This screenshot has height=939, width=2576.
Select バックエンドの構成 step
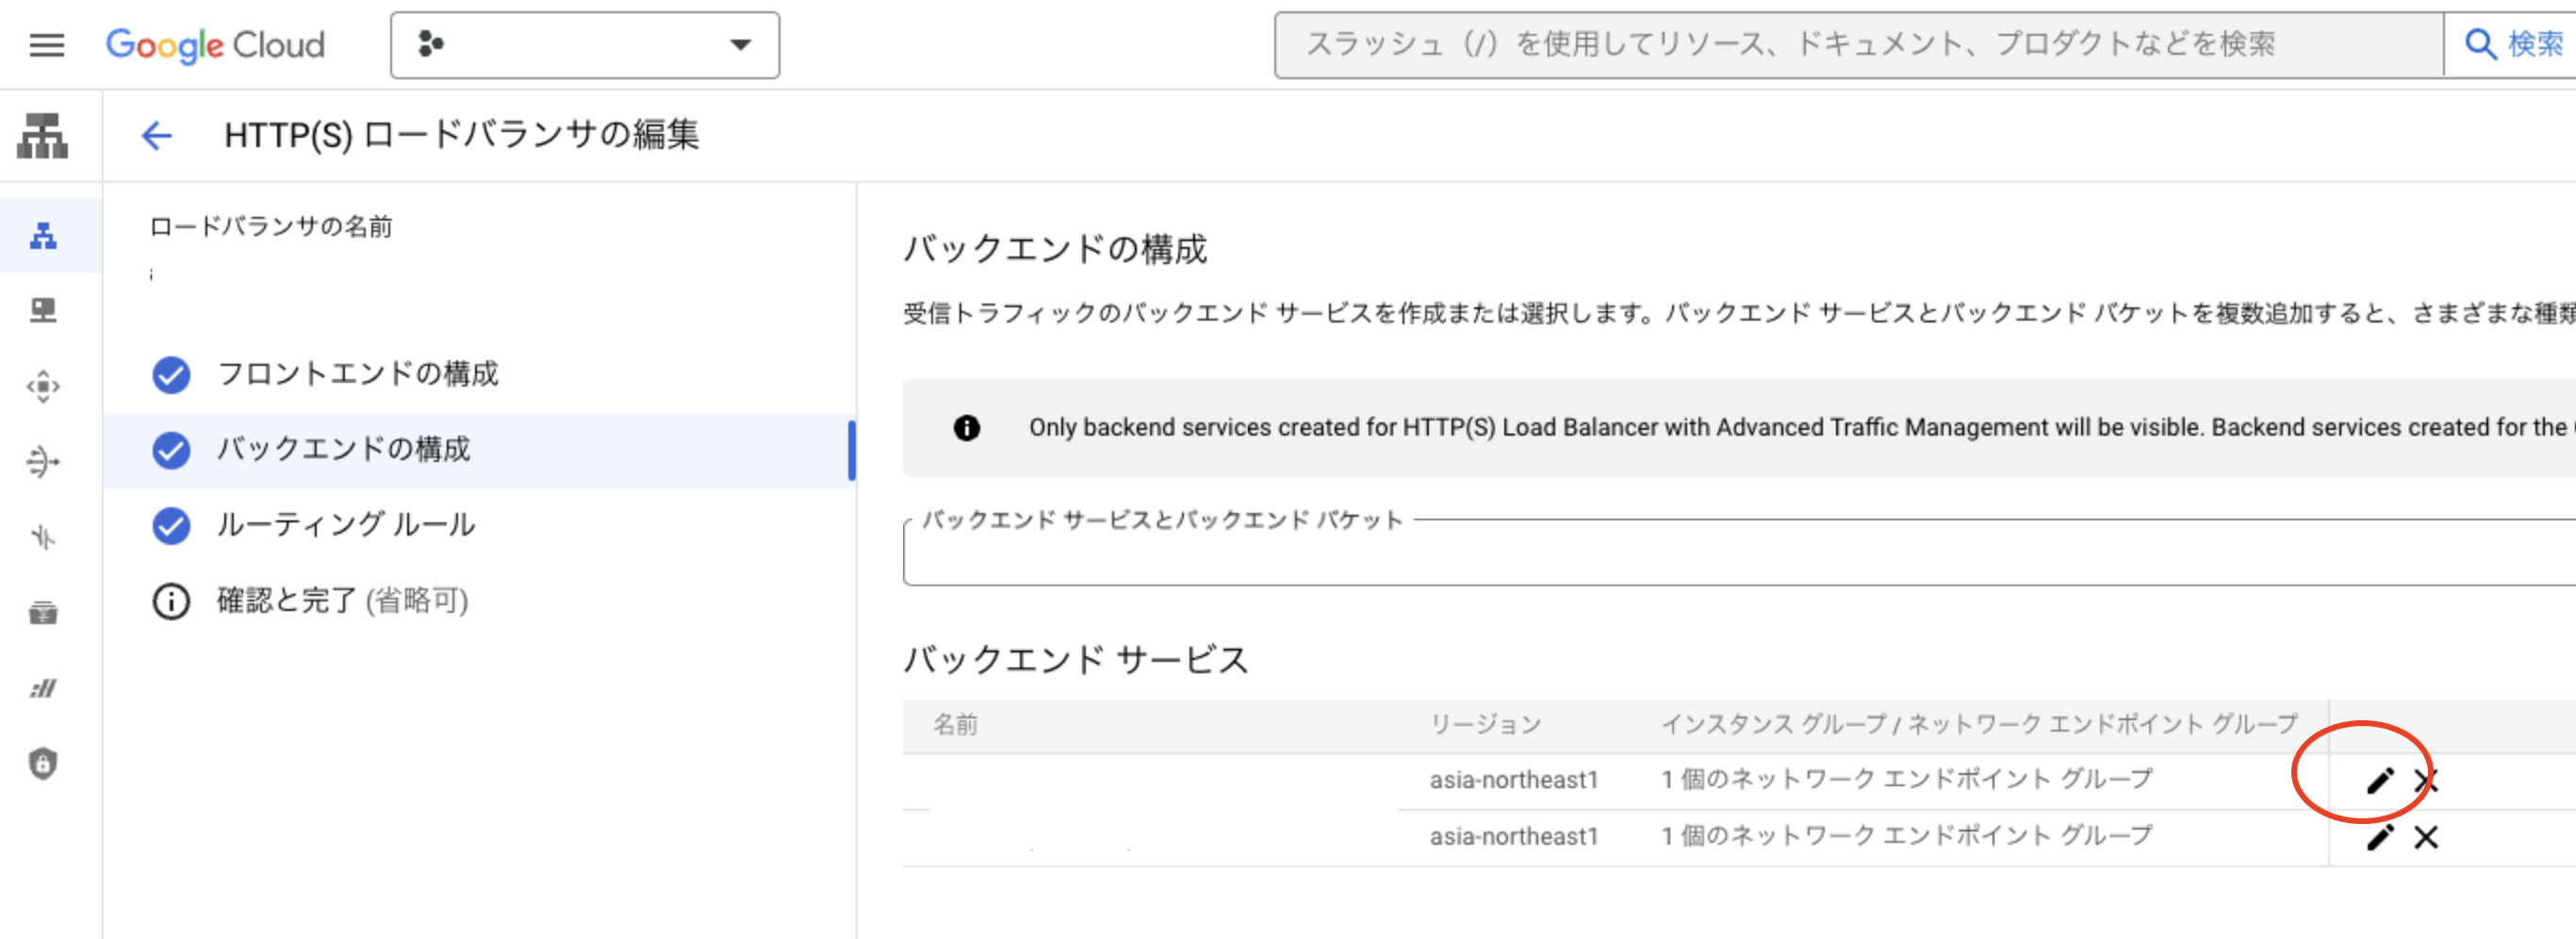pyautogui.click(x=343, y=449)
